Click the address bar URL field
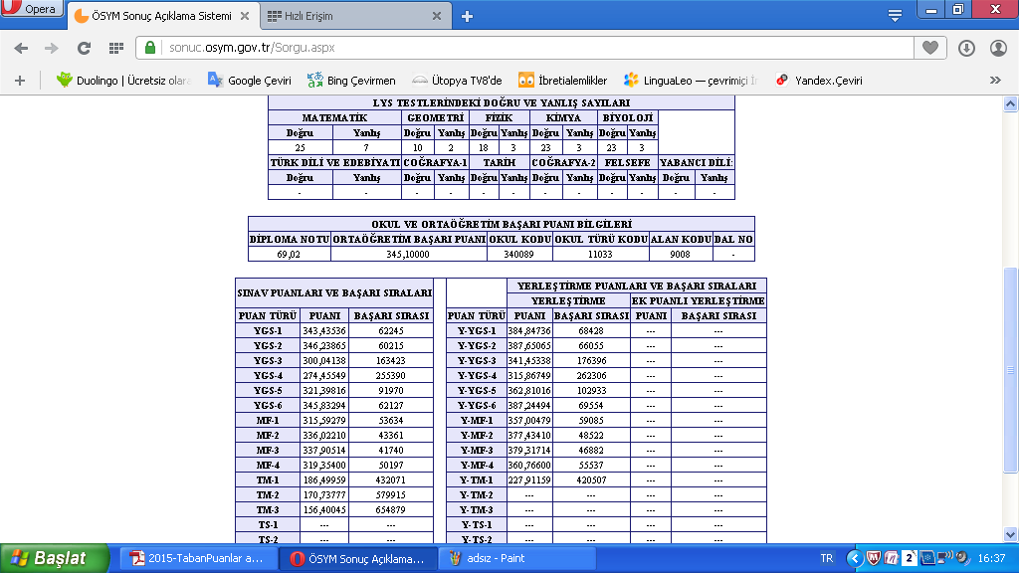Viewport: 1019px width, 573px height. 527,48
